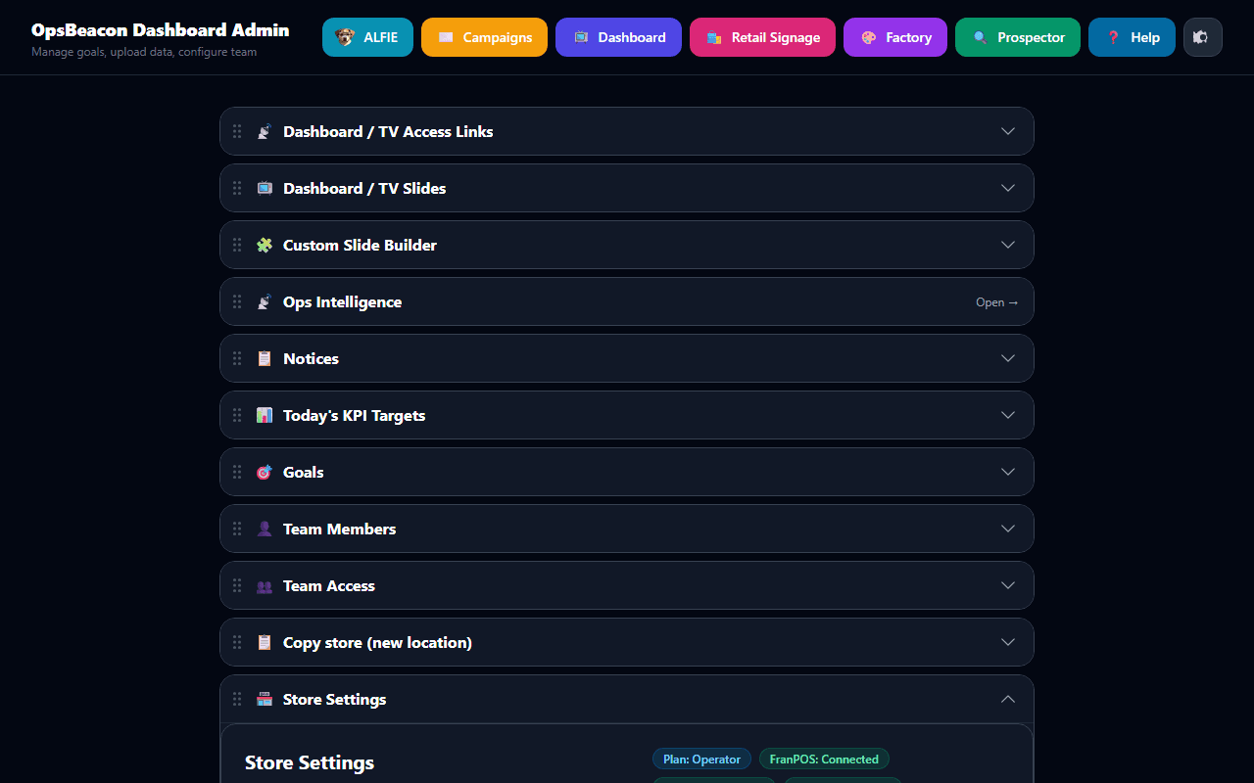Click drag handle of Notices row
The width and height of the screenshot is (1254, 783).
tap(237, 358)
